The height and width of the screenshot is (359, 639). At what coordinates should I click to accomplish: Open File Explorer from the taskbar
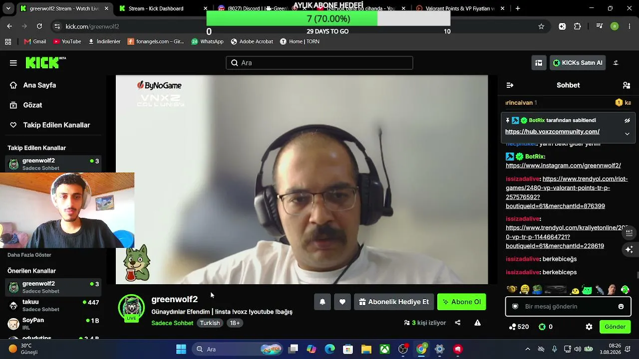[366, 349]
